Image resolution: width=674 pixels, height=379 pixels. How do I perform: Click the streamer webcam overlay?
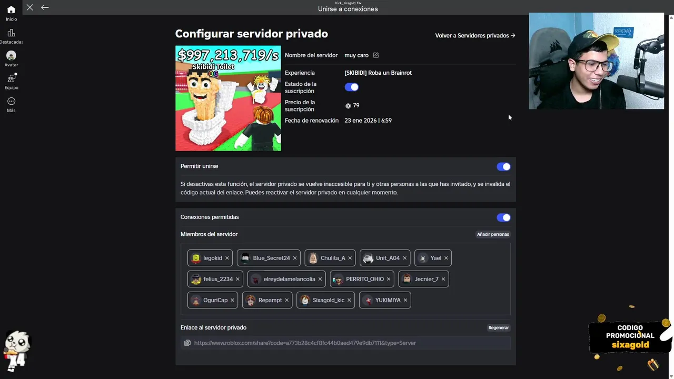coord(597,61)
